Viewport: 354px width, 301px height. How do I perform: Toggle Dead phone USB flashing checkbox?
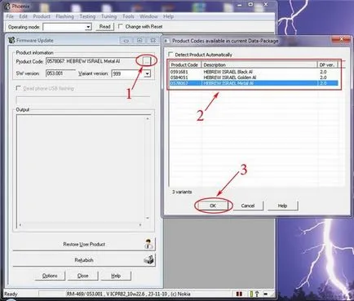[18, 88]
